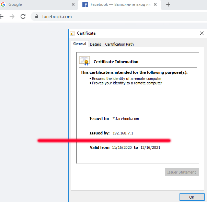207x202 pixels.
Task: Click the *.facebook.com issued-to value
Action: pyautogui.click(x=126, y=119)
